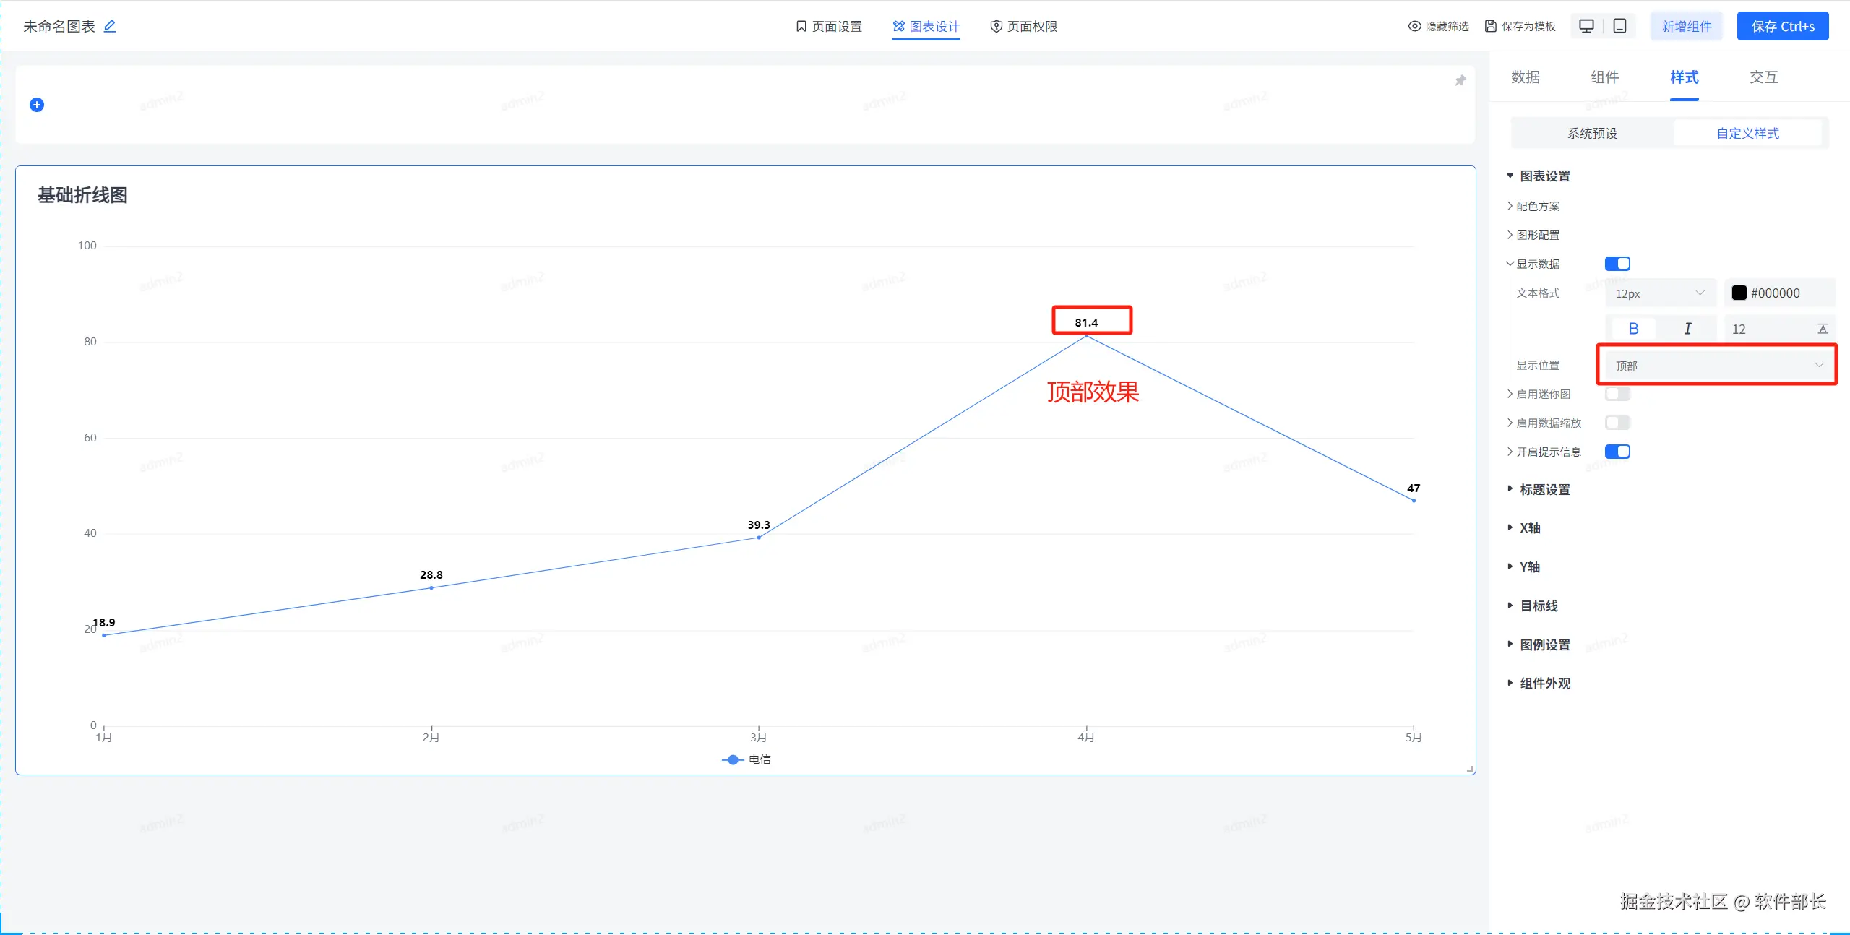The height and width of the screenshot is (935, 1850).
Task: Toggle italic text formatting button
Action: pos(1687,329)
